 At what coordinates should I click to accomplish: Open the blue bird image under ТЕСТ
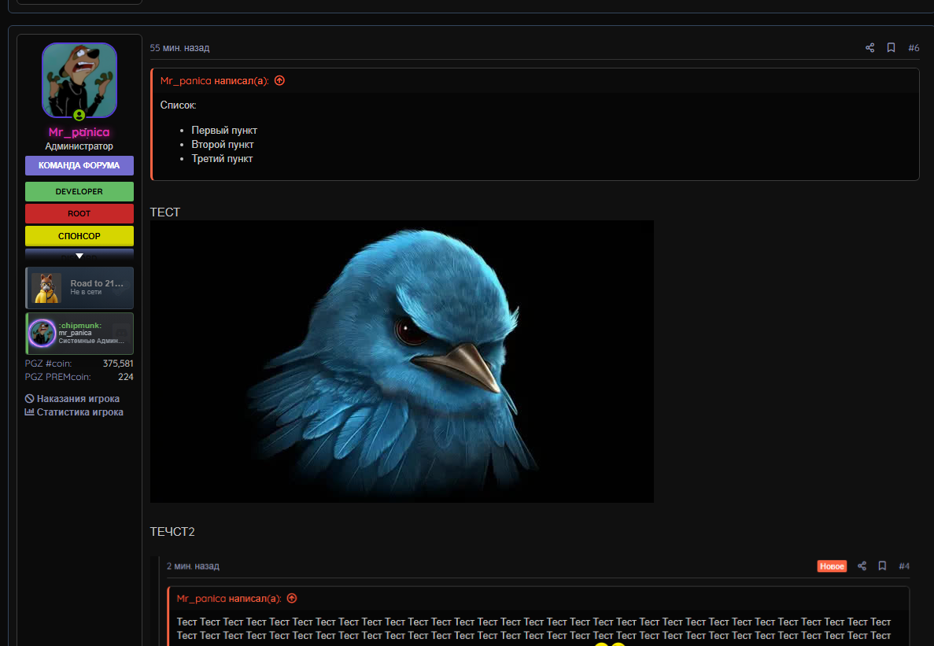[x=401, y=361]
